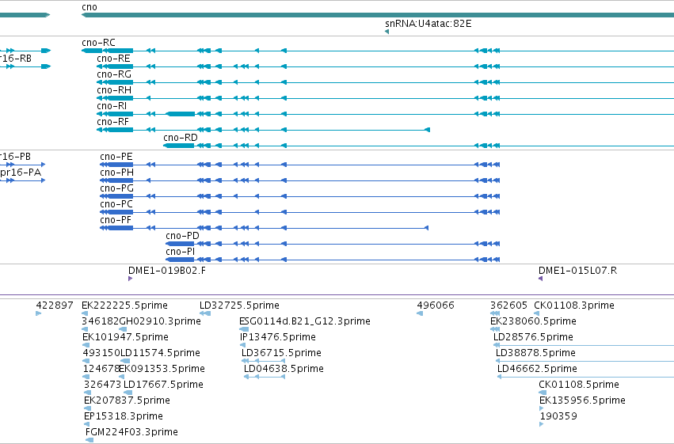
Task: Select the EK207837.5prime EST label
Action: tap(128, 400)
